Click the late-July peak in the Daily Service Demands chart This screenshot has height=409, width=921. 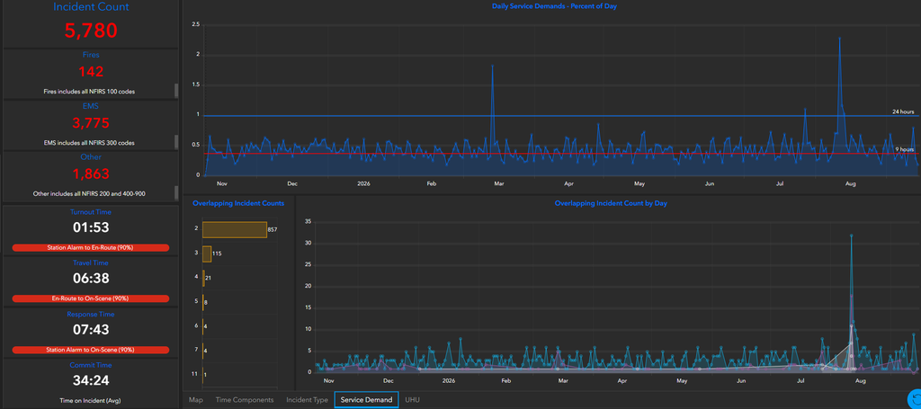click(x=839, y=38)
